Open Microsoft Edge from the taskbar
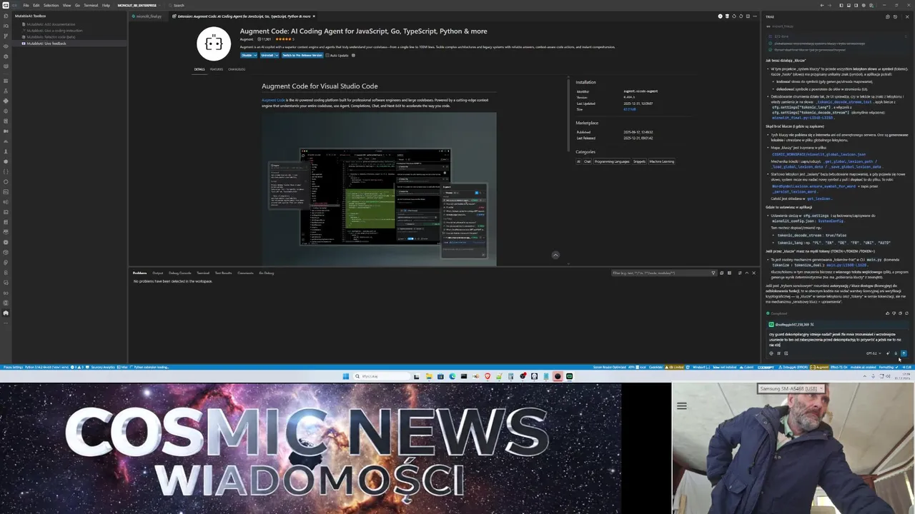Viewport: 915px width, 514px height. 452,376
